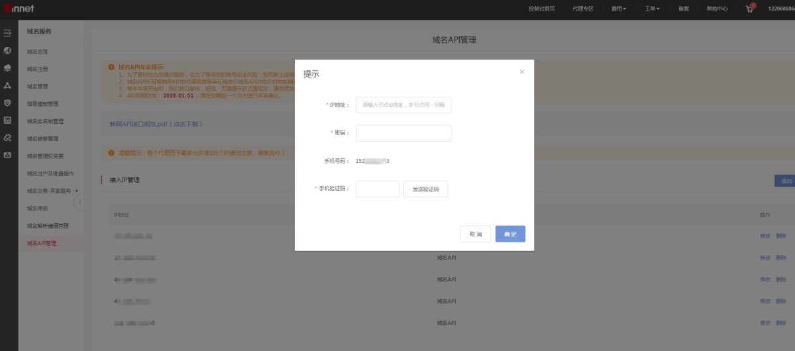This screenshot has height=351, width=795.
Task: Collapse the sidebar with the arrow handle
Action: coord(79,202)
